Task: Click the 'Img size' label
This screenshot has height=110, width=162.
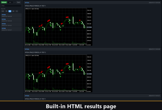Action: coord(3,9)
